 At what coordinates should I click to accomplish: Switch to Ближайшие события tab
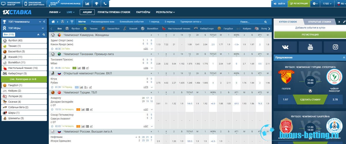[132, 22]
